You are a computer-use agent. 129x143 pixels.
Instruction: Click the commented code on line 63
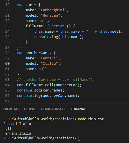point(56,80)
